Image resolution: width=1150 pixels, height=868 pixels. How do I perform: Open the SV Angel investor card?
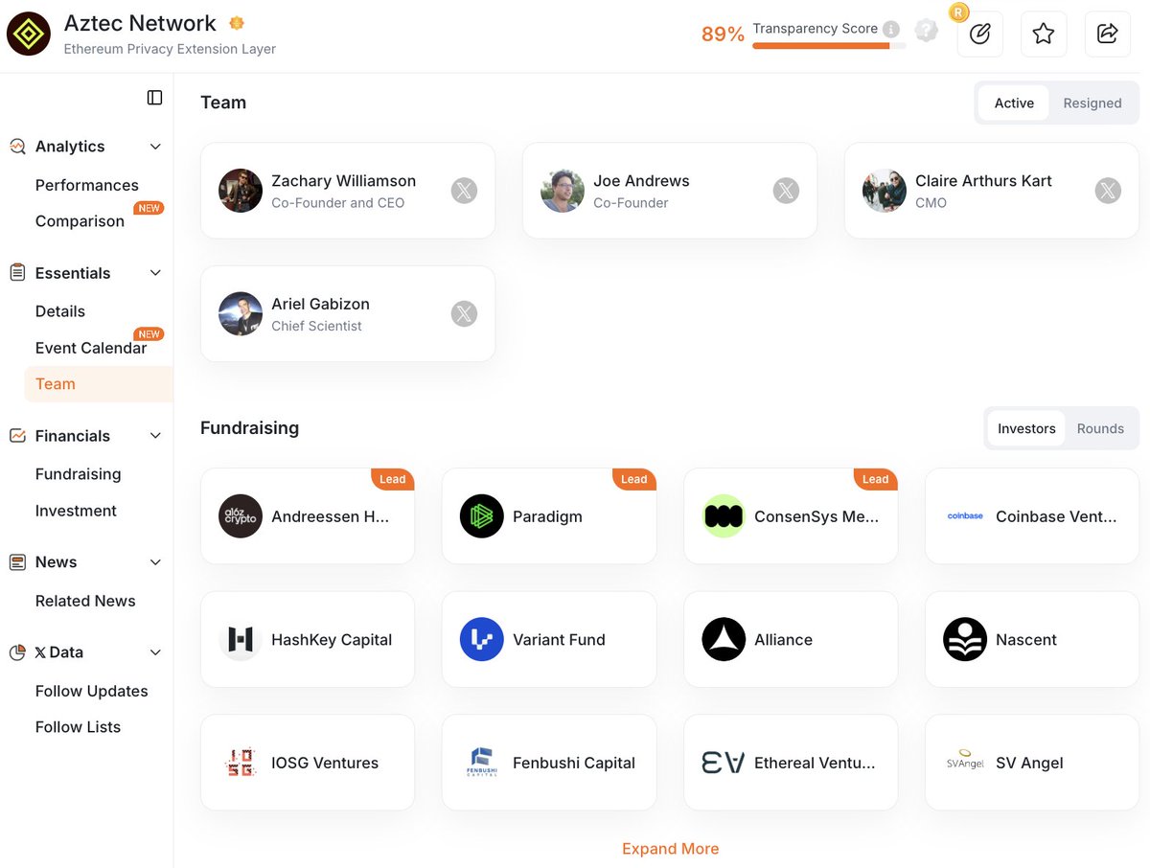coord(1032,763)
